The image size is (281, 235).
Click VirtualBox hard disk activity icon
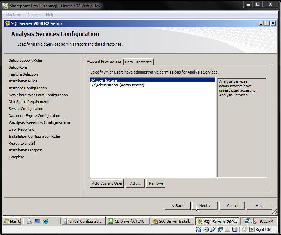point(199,229)
